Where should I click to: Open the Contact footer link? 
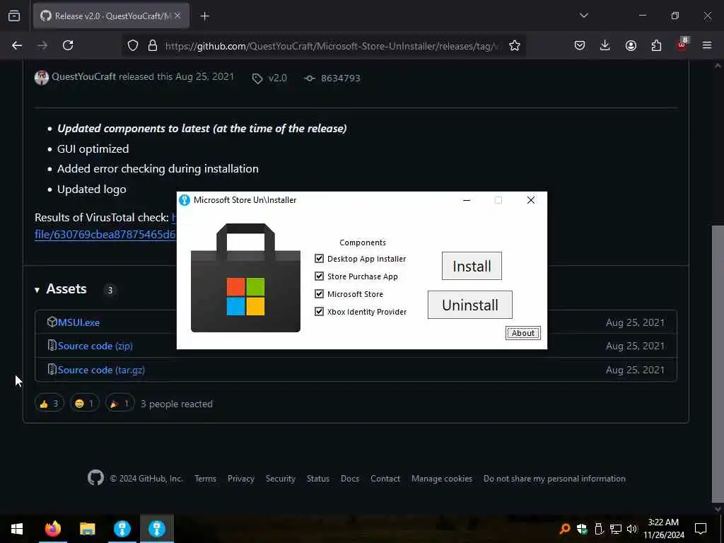385,479
